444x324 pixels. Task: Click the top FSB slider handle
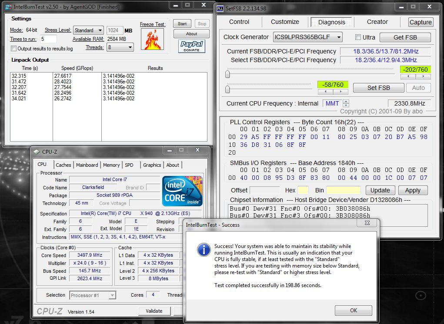point(227,74)
